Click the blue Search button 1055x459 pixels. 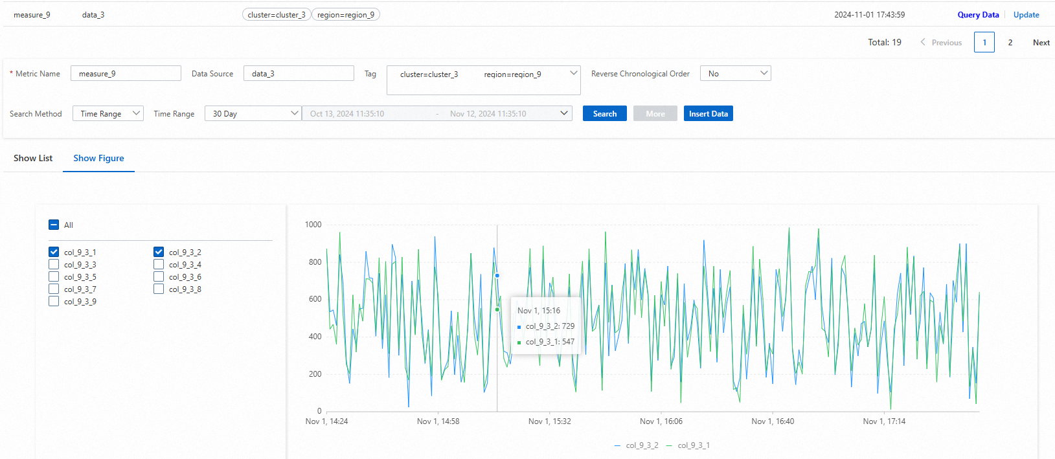604,113
